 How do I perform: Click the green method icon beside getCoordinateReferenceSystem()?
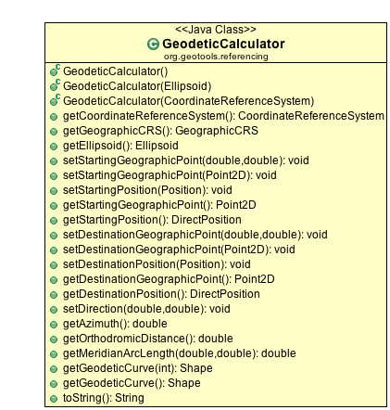pyautogui.click(x=54, y=117)
